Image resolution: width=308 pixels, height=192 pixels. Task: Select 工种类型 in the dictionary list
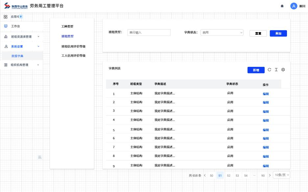67,26
